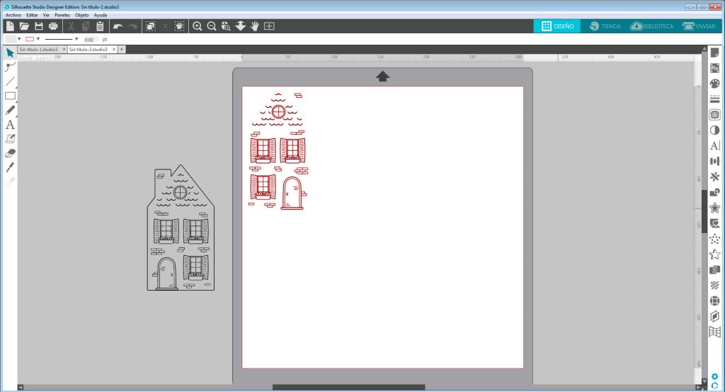Select the freehand pencil tool
The image size is (725, 392).
click(x=10, y=110)
